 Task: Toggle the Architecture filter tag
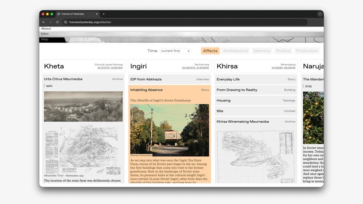click(x=235, y=51)
